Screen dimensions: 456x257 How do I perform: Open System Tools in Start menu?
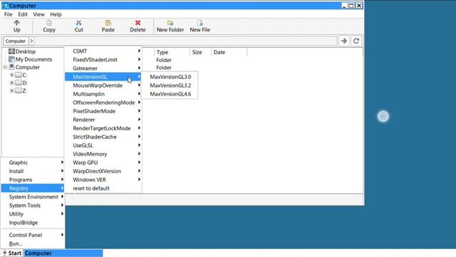pos(33,206)
